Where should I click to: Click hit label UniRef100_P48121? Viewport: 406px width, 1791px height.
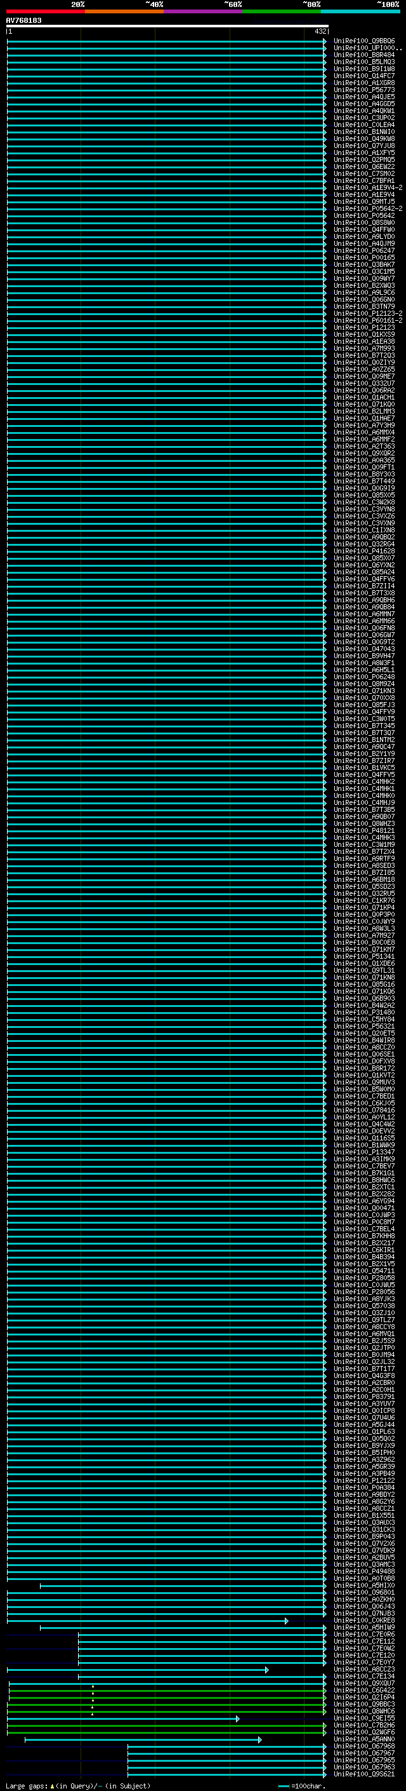(364, 830)
